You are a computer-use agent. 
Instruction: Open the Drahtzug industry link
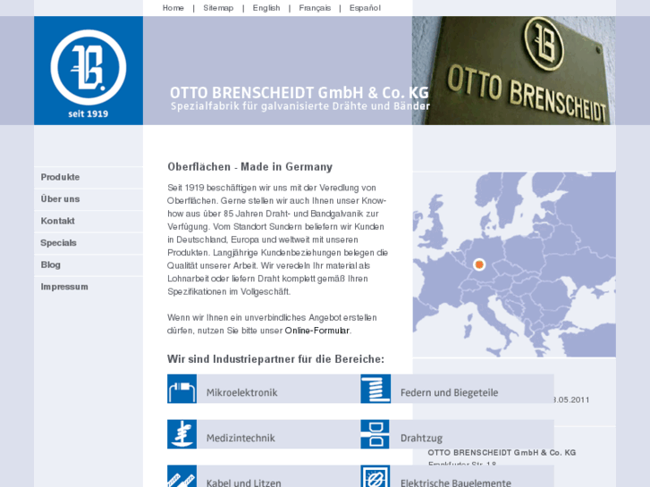click(x=422, y=438)
